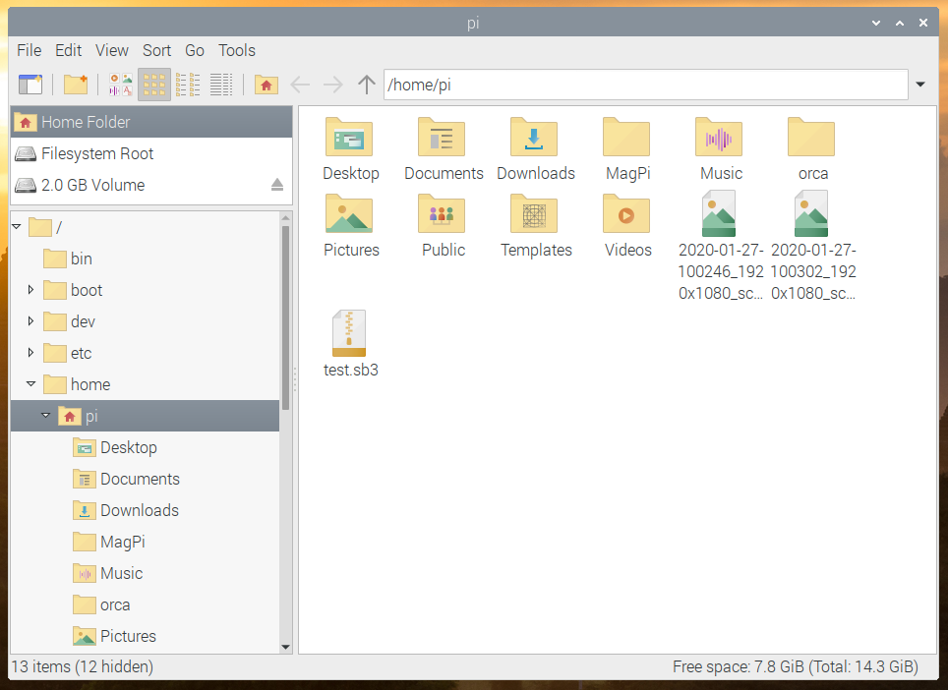This screenshot has height=690, width=948.
Task: Collapse the pi folder in the sidebar tree
Action: coord(45,416)
